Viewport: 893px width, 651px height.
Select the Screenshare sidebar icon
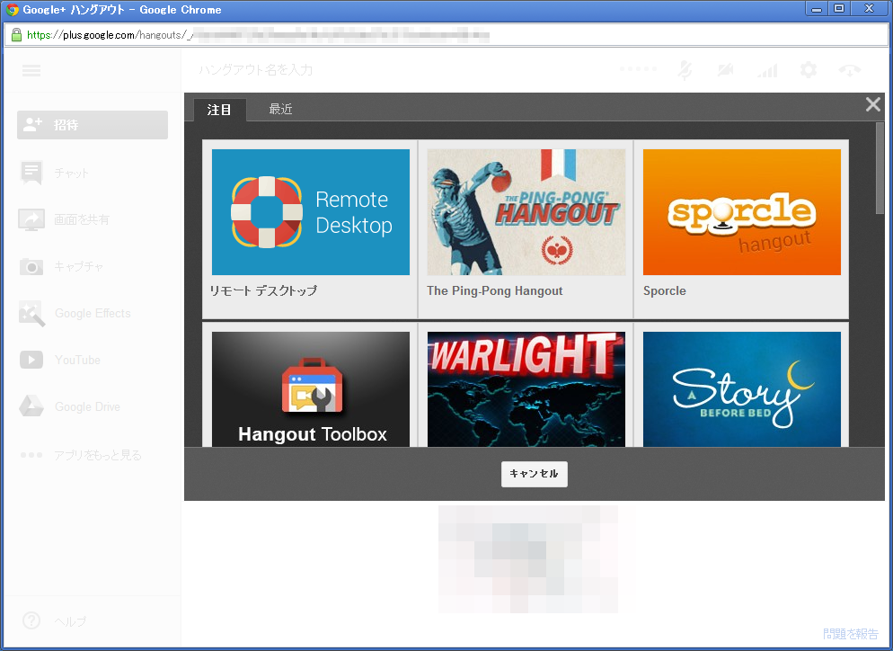pyautogui.click(x=31, y=219)
